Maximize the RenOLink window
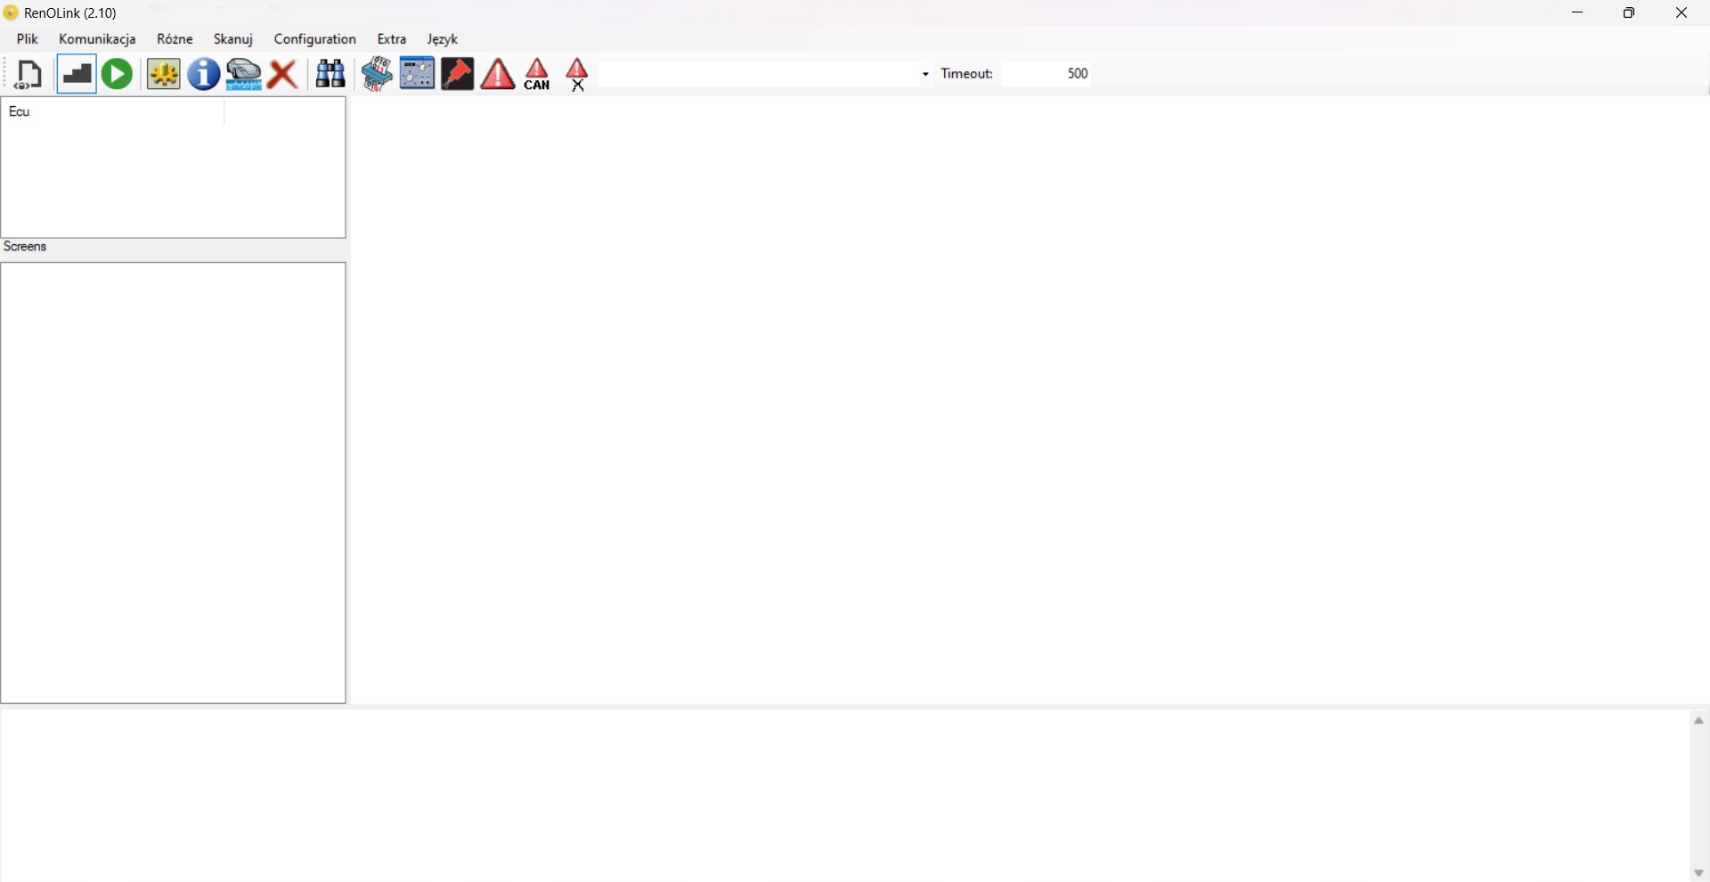Viewport: 1710px width, 882px height. [1631, 13]
